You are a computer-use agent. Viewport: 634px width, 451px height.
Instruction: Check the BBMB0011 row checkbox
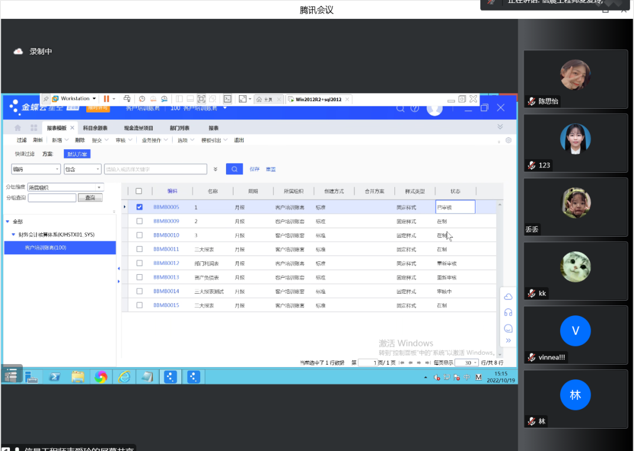point(140,249)
